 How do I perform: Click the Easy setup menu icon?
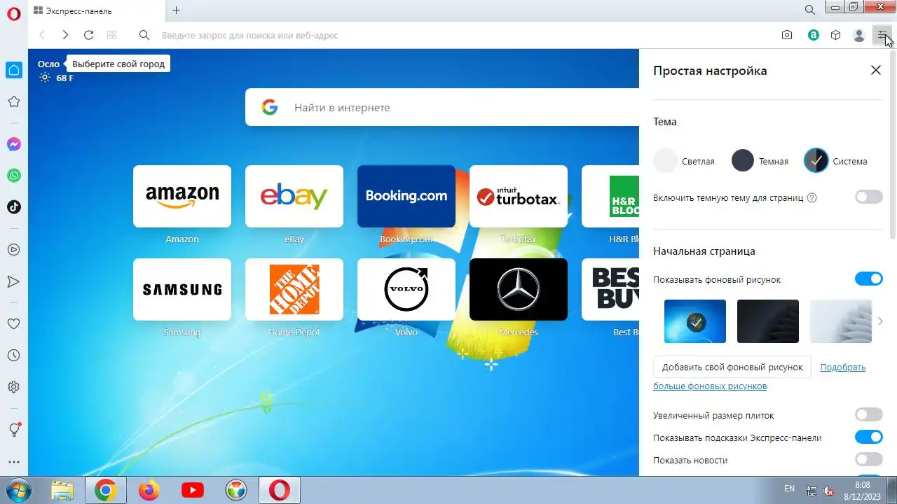click(882, 35)
